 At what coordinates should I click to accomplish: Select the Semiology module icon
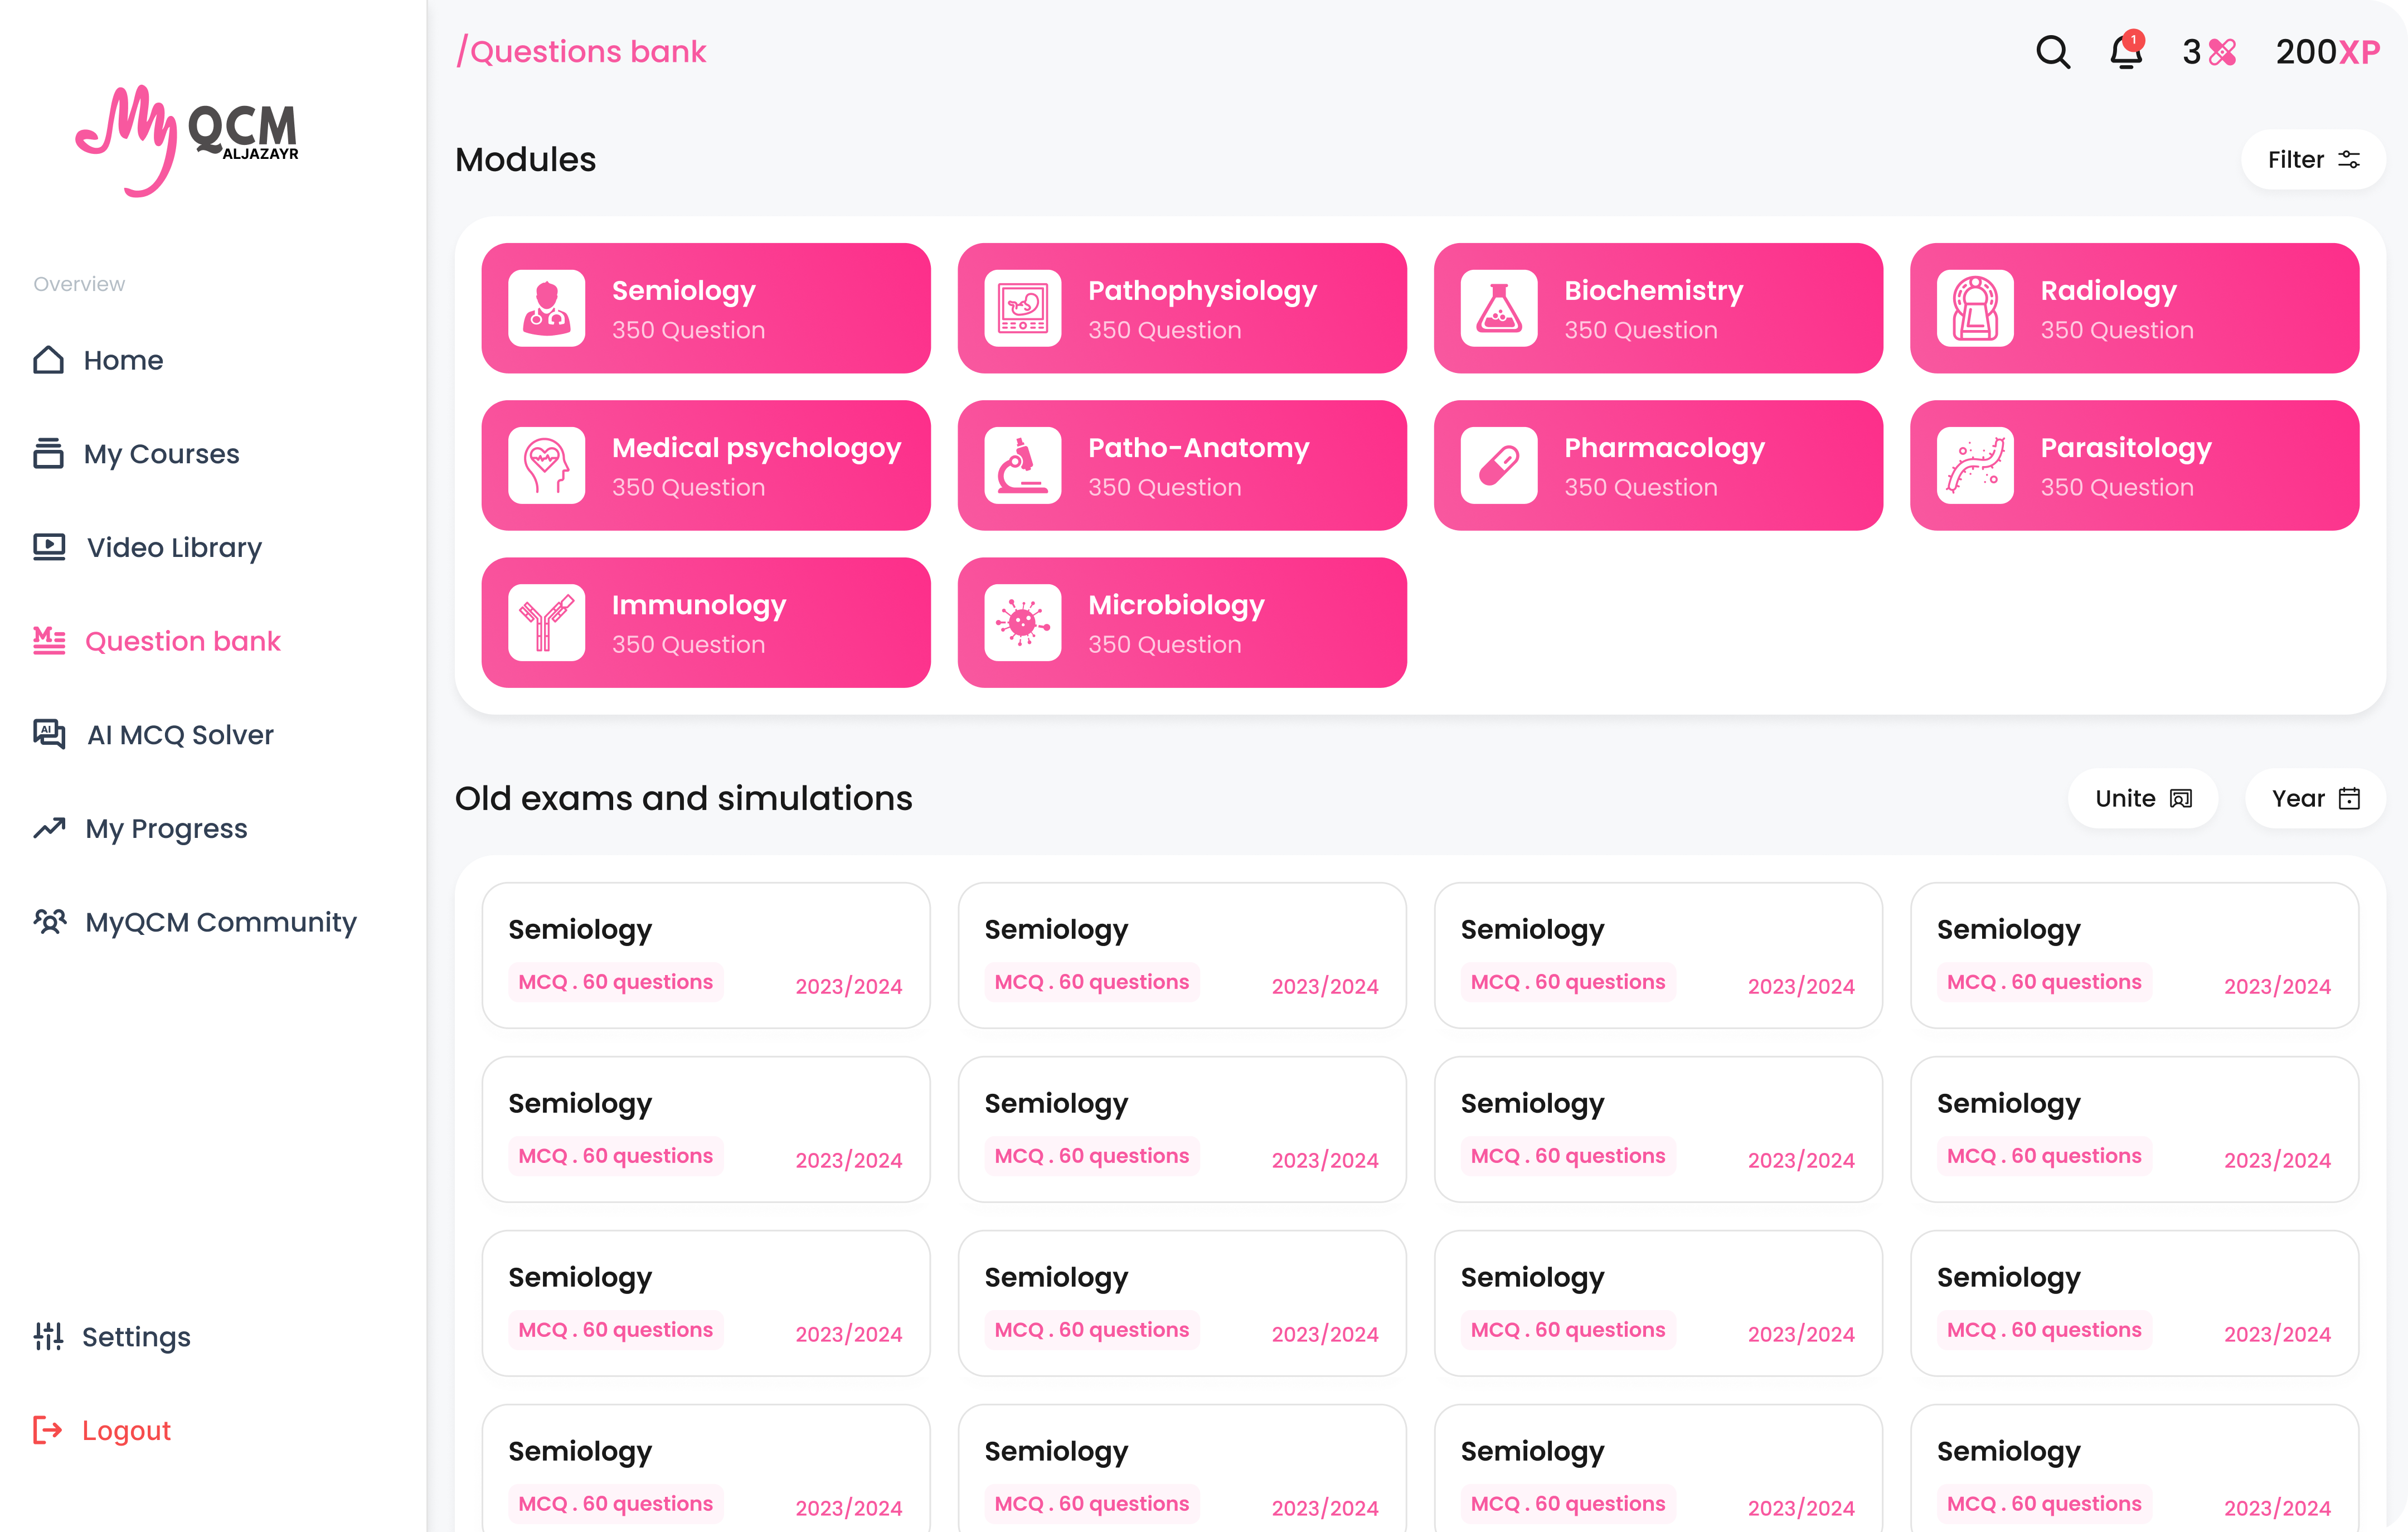click(x=546, y=308)
